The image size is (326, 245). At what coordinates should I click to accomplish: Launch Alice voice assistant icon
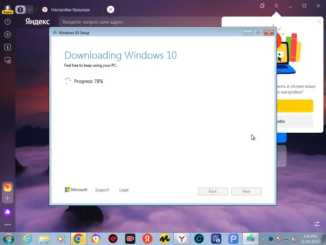[x=8, y=212]
